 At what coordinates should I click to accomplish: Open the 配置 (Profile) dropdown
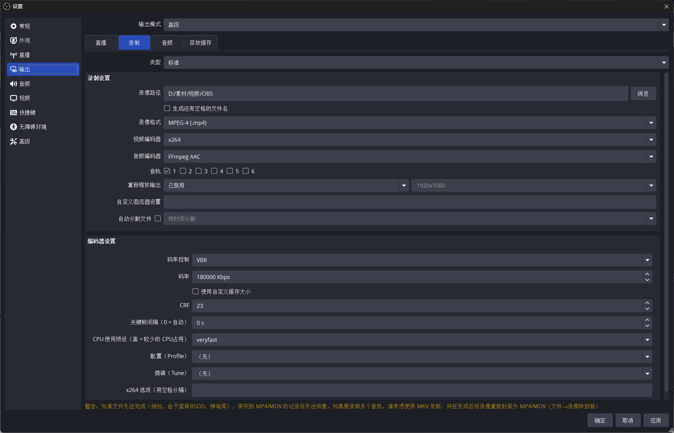[x=422, y=357]
